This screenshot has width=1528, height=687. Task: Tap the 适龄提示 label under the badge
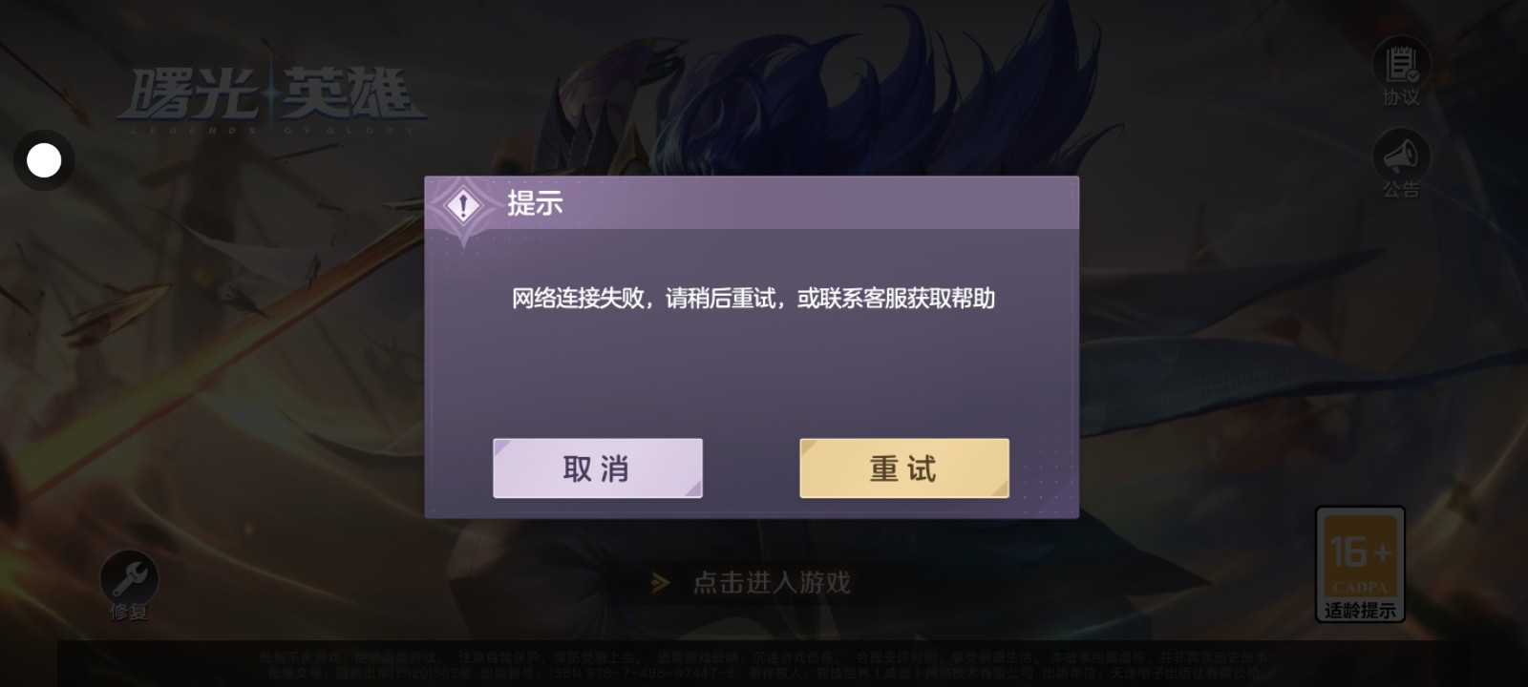coord(1360,611)
